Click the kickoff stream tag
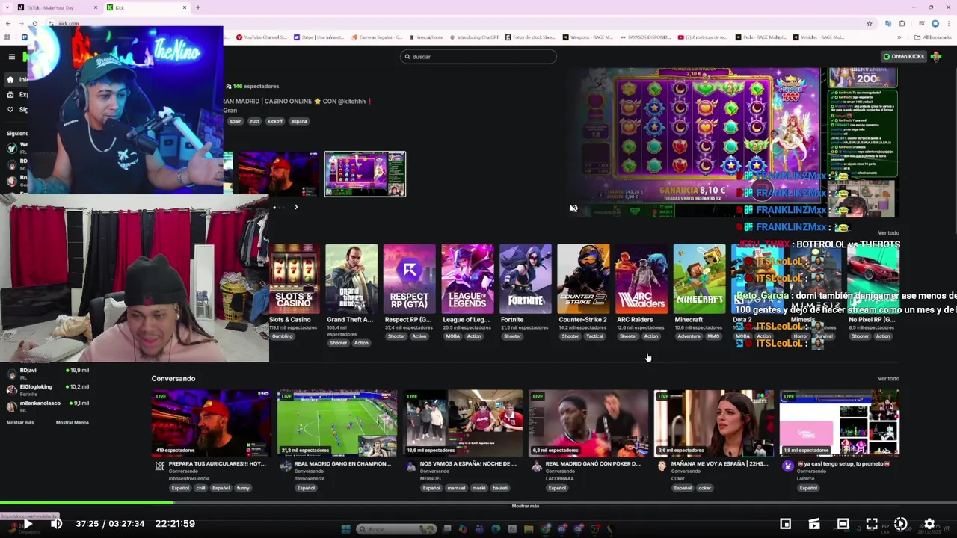 [275, 121]
